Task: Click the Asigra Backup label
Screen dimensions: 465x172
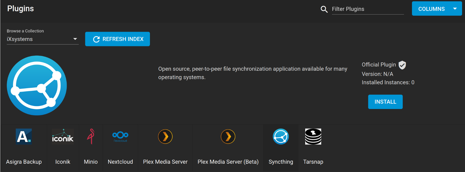Action: coord(24,162)
